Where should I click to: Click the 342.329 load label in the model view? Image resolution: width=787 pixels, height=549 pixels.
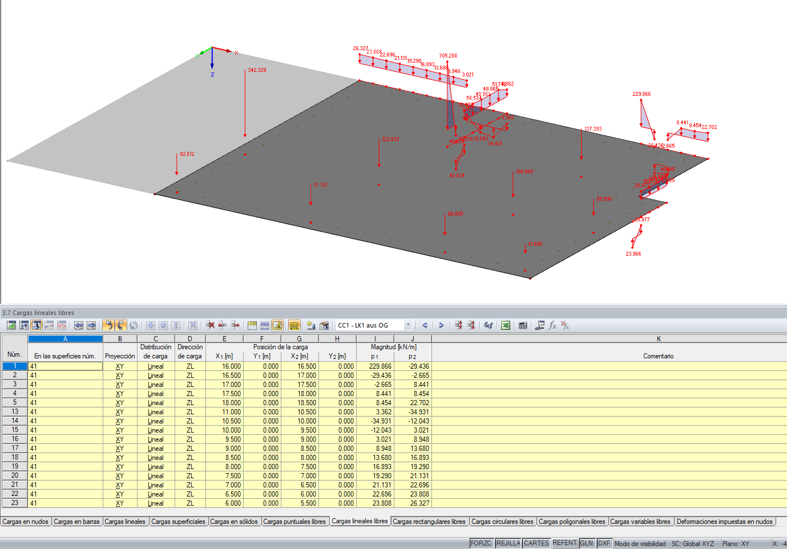257,70
